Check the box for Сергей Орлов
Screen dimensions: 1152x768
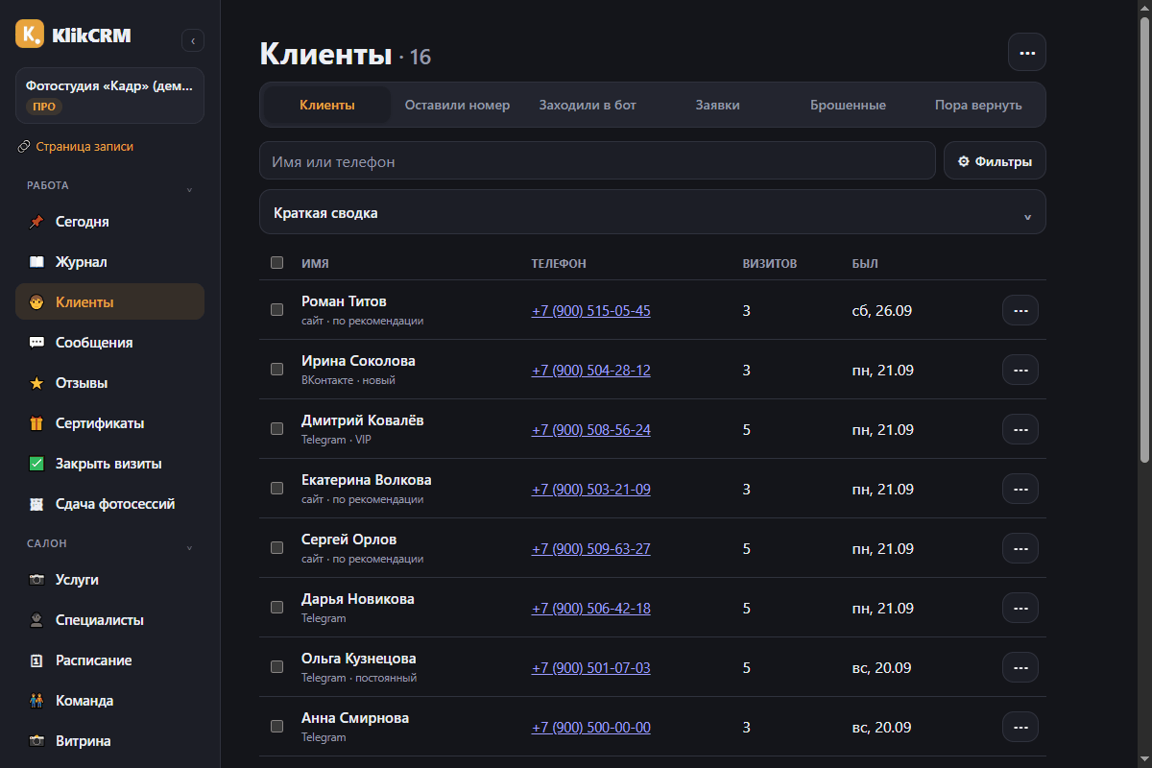pos(277,548)
